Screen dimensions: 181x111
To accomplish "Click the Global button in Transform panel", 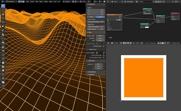I will pyautogui.click(x=91, y=17).
